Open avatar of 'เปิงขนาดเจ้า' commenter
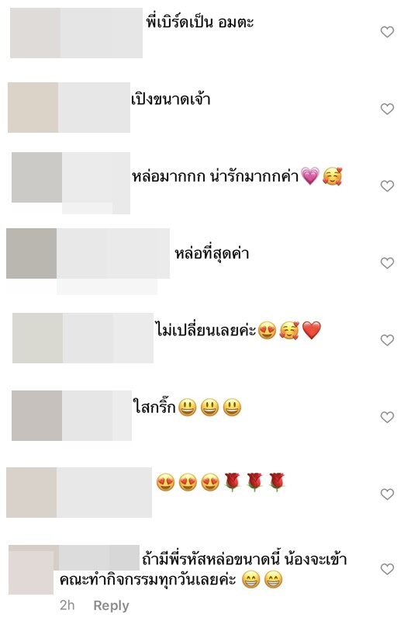418x621 pixels. (x=33, y=107)
